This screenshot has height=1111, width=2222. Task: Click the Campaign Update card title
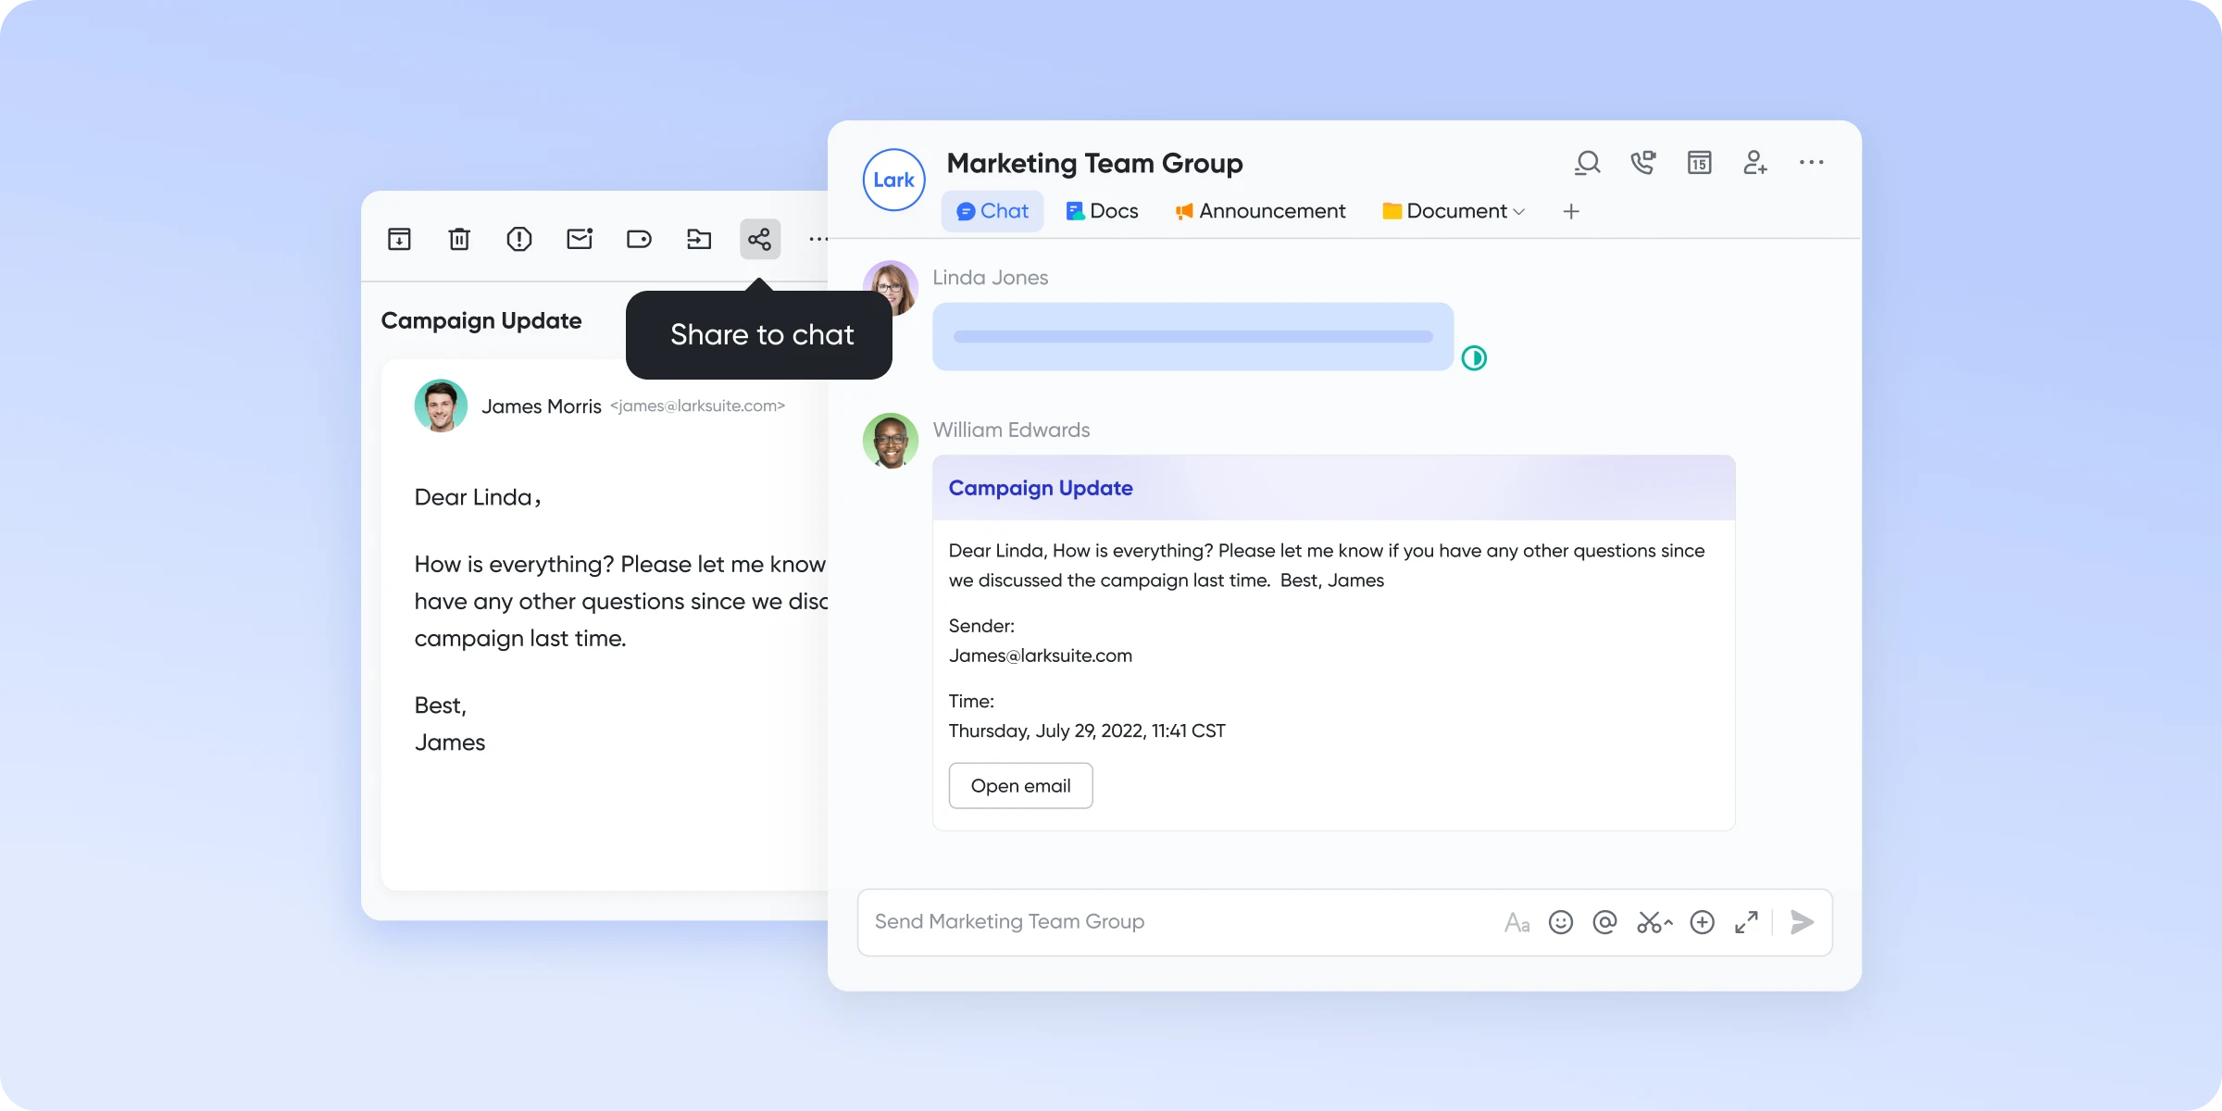(1041, 488)
